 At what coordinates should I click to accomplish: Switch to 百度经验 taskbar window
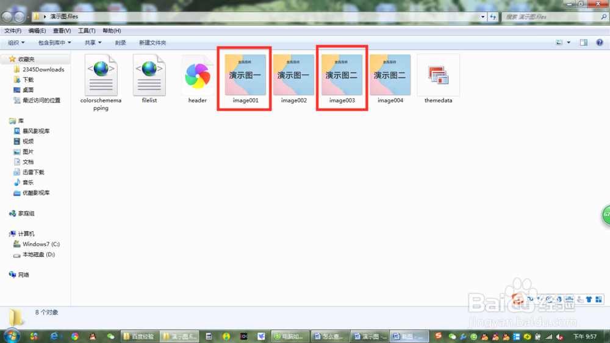(x=139, y=336)
